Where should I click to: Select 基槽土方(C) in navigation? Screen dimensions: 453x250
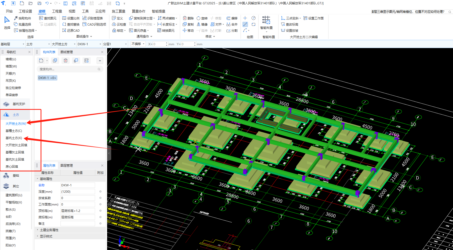(14, 131)
